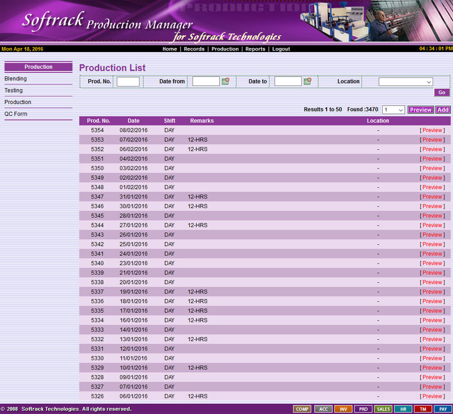Click the TM module badge
This screenshot has height=414, width=453.
click(x=422, y=409)
